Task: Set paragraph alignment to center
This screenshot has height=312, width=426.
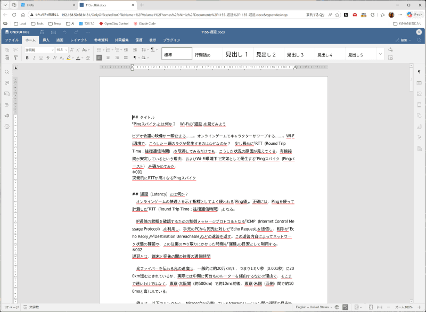Action: (x=108, y=58)
